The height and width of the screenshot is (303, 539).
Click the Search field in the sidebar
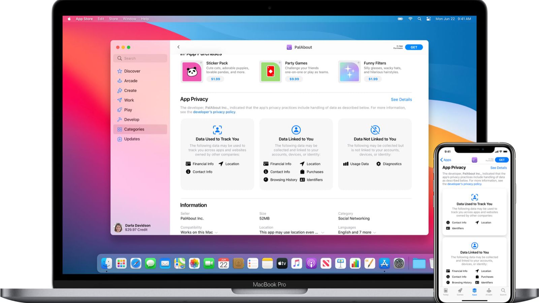click(140, 58)
